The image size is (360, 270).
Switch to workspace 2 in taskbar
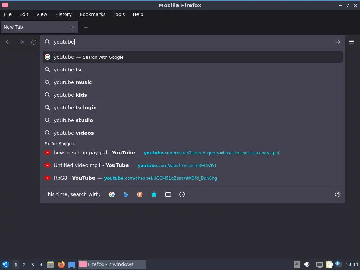[x=24, y=265]
